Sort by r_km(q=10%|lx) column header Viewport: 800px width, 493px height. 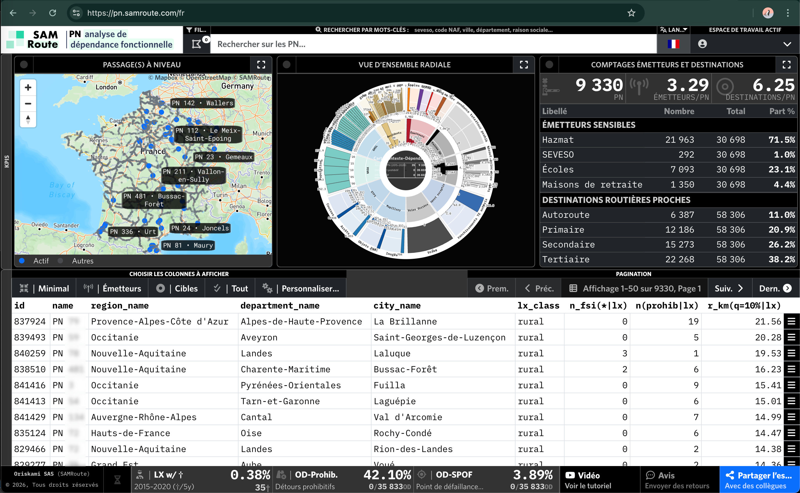click(744, 305)
